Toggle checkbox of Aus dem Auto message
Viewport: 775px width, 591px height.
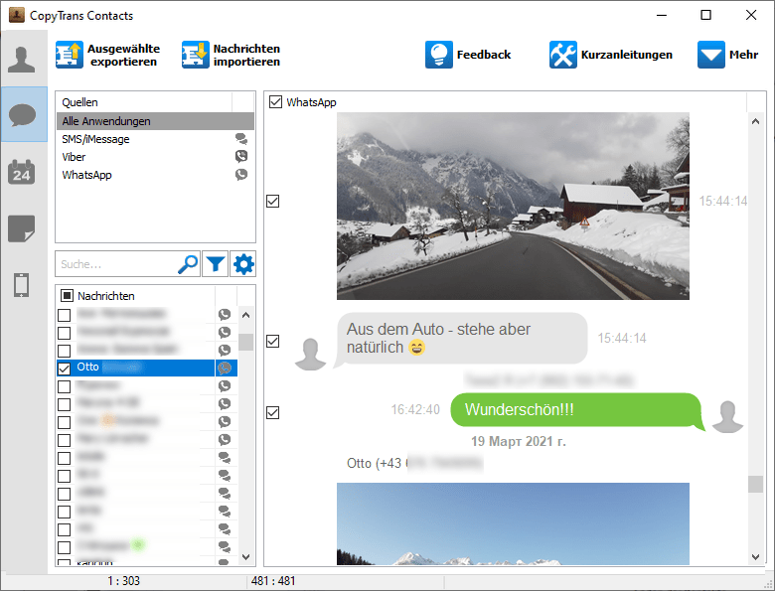coord(273,341)
